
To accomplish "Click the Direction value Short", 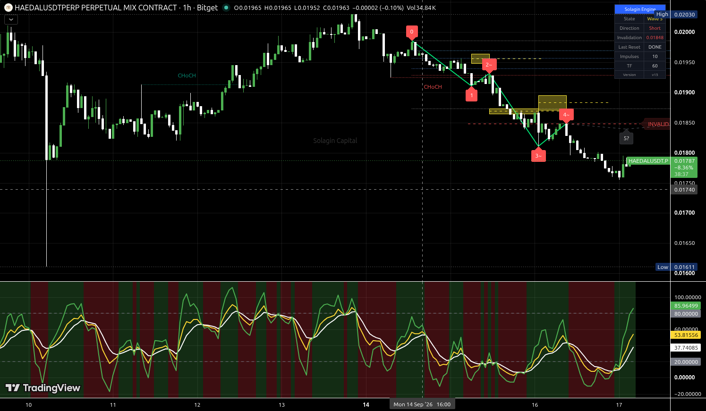I will (655, 28).
